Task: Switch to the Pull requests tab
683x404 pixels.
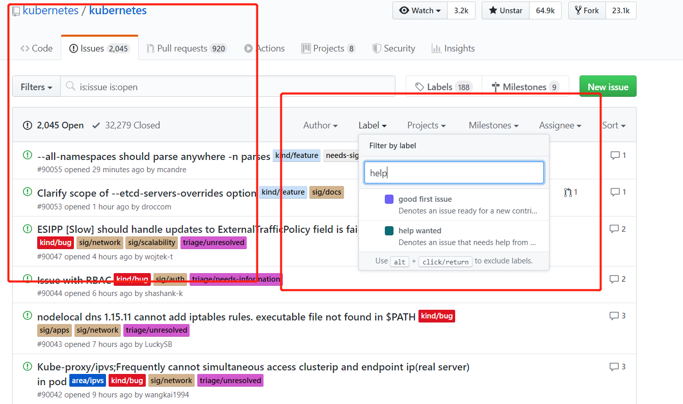Action: click(186, 48)
